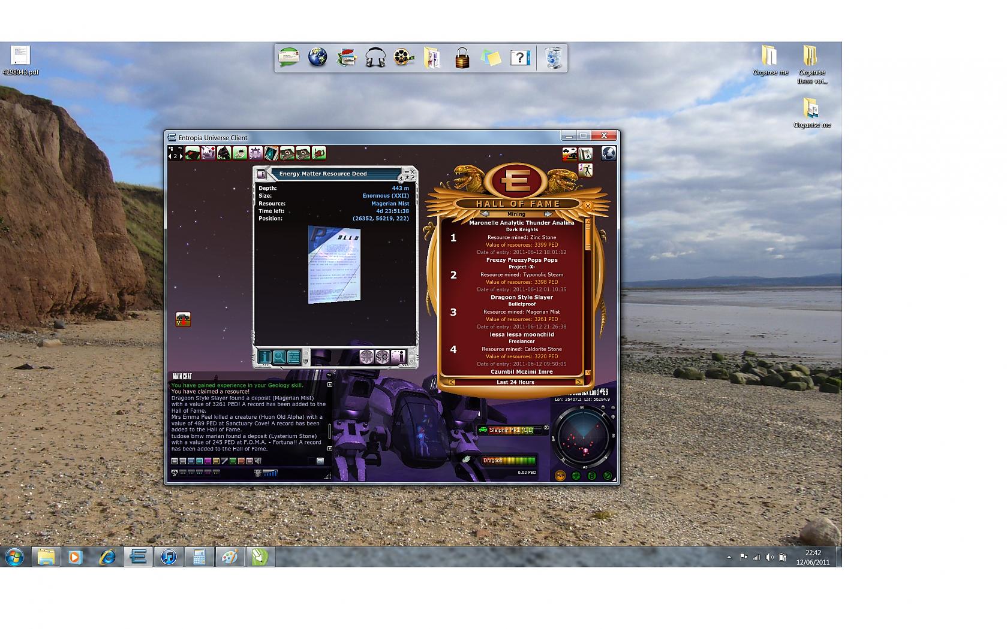Viewport: 1007px width, 629px height.
Task: Open the map icon in game top-right
Action: [x=585, y=154]
